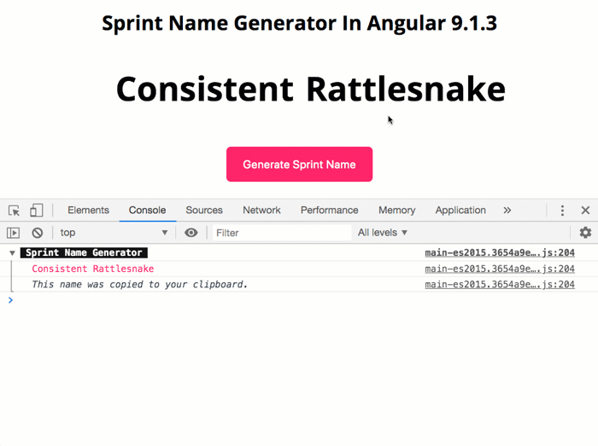Click the Sprint Name Generator In Angular title

pos(299,23)
